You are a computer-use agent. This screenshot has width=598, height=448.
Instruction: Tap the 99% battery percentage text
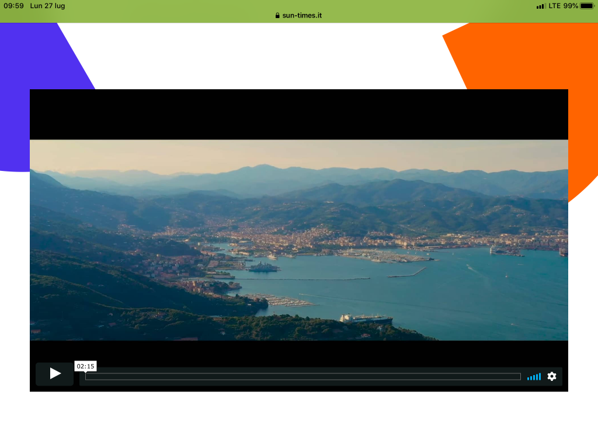click(571, 6)
